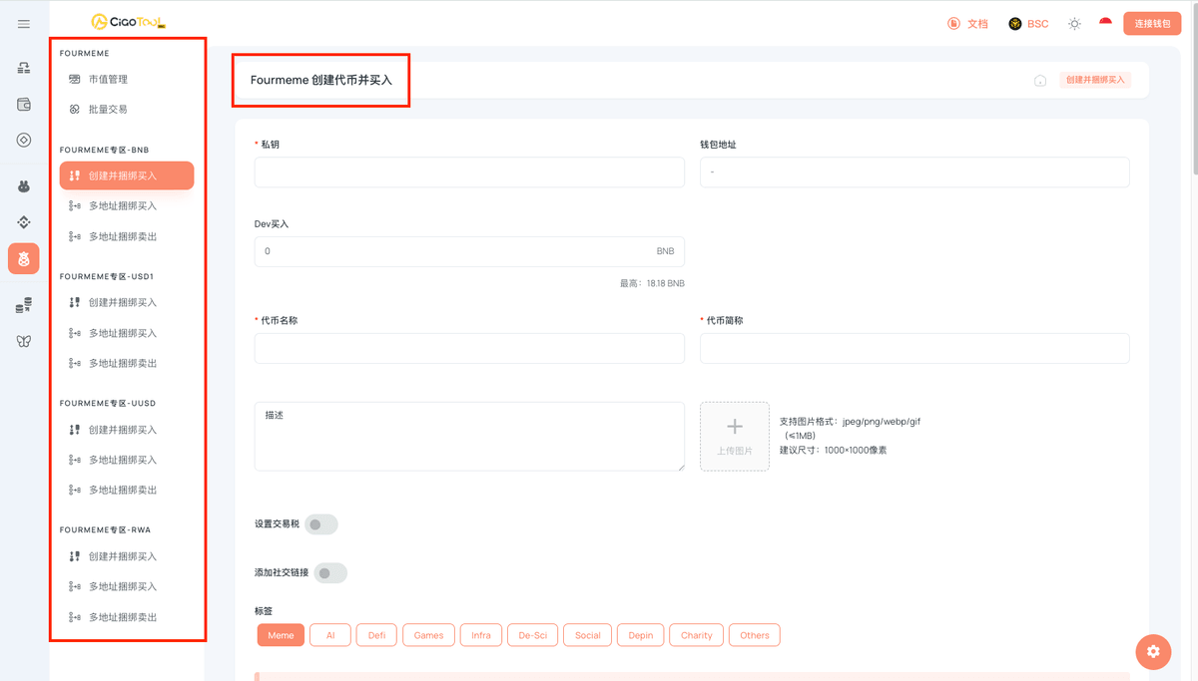Click the 钱包地址 address field
This screenshot has height=681, width=1198.
click(914, 171)
